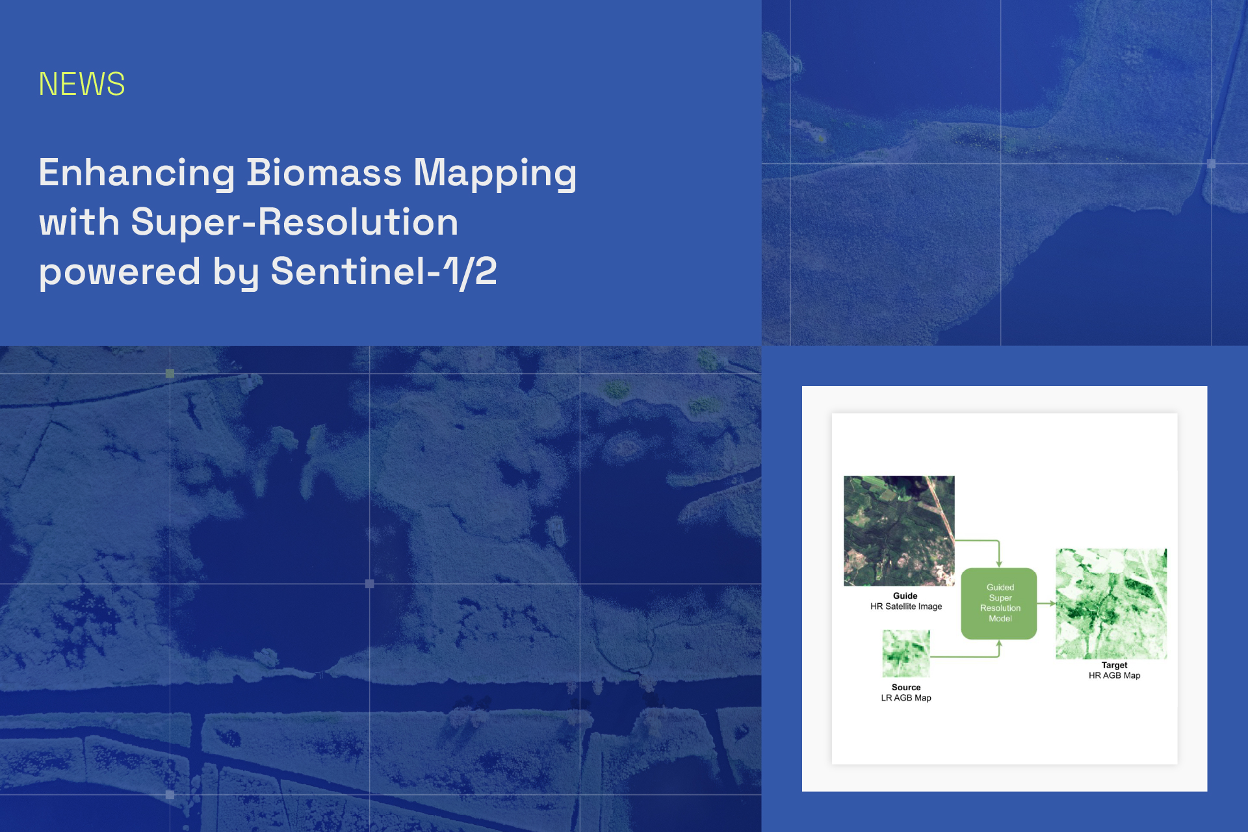Click the headline line 'powered by Sentinel-1/2'
Viewport: 1248px width, 832px height.
point(268,272)
